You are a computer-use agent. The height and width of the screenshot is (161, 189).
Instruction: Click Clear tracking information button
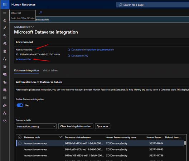click(x=76, y=126)
